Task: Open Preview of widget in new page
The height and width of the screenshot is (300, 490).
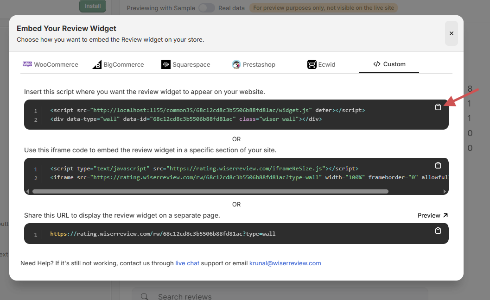Action: point(433,215)
